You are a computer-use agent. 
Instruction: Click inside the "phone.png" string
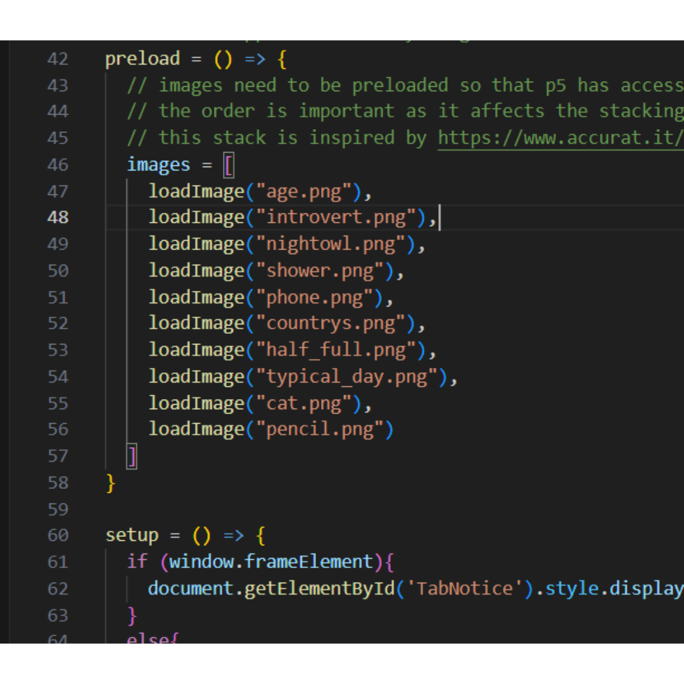313,297
